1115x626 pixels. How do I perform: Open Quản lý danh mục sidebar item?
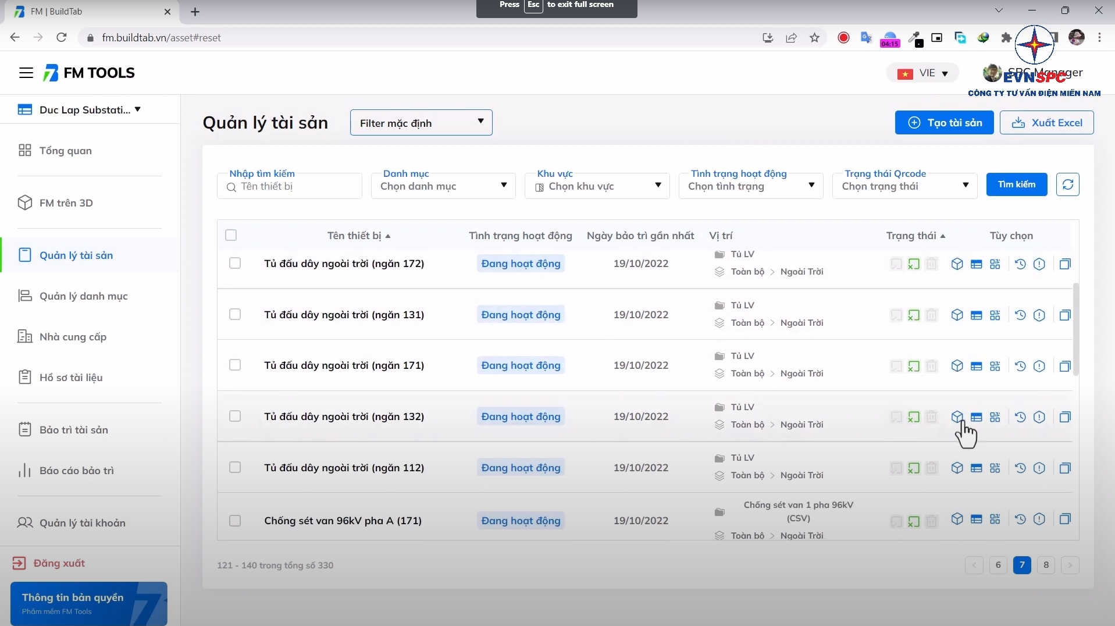84,296
